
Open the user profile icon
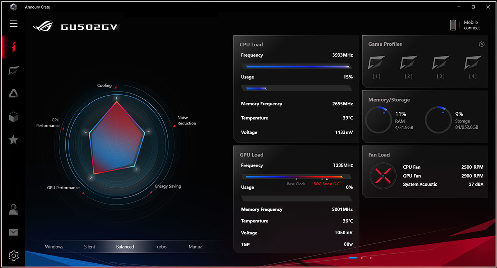point(14,209)
